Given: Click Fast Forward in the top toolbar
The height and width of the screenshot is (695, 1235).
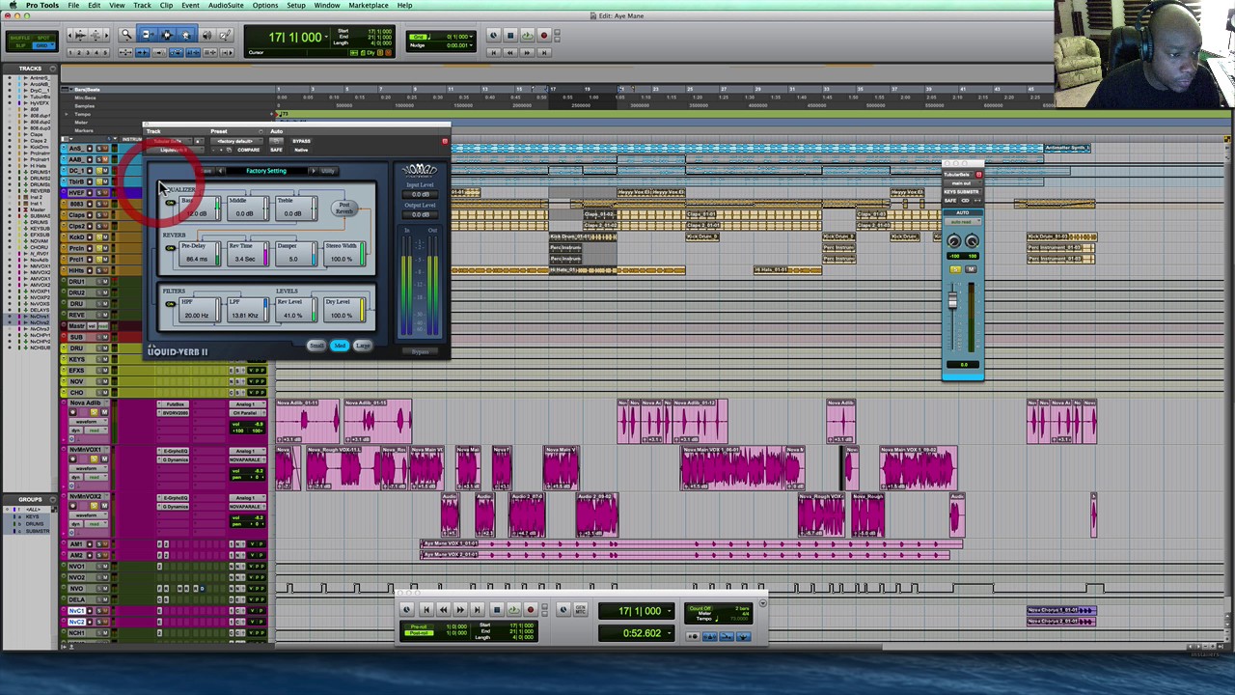Looking at the screenshot, I should coord(527,53).
